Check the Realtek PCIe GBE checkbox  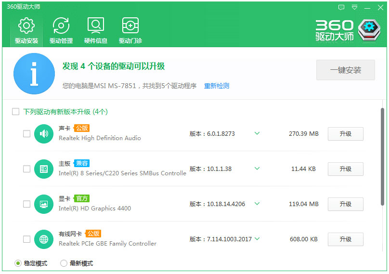(x=26, y=239)
